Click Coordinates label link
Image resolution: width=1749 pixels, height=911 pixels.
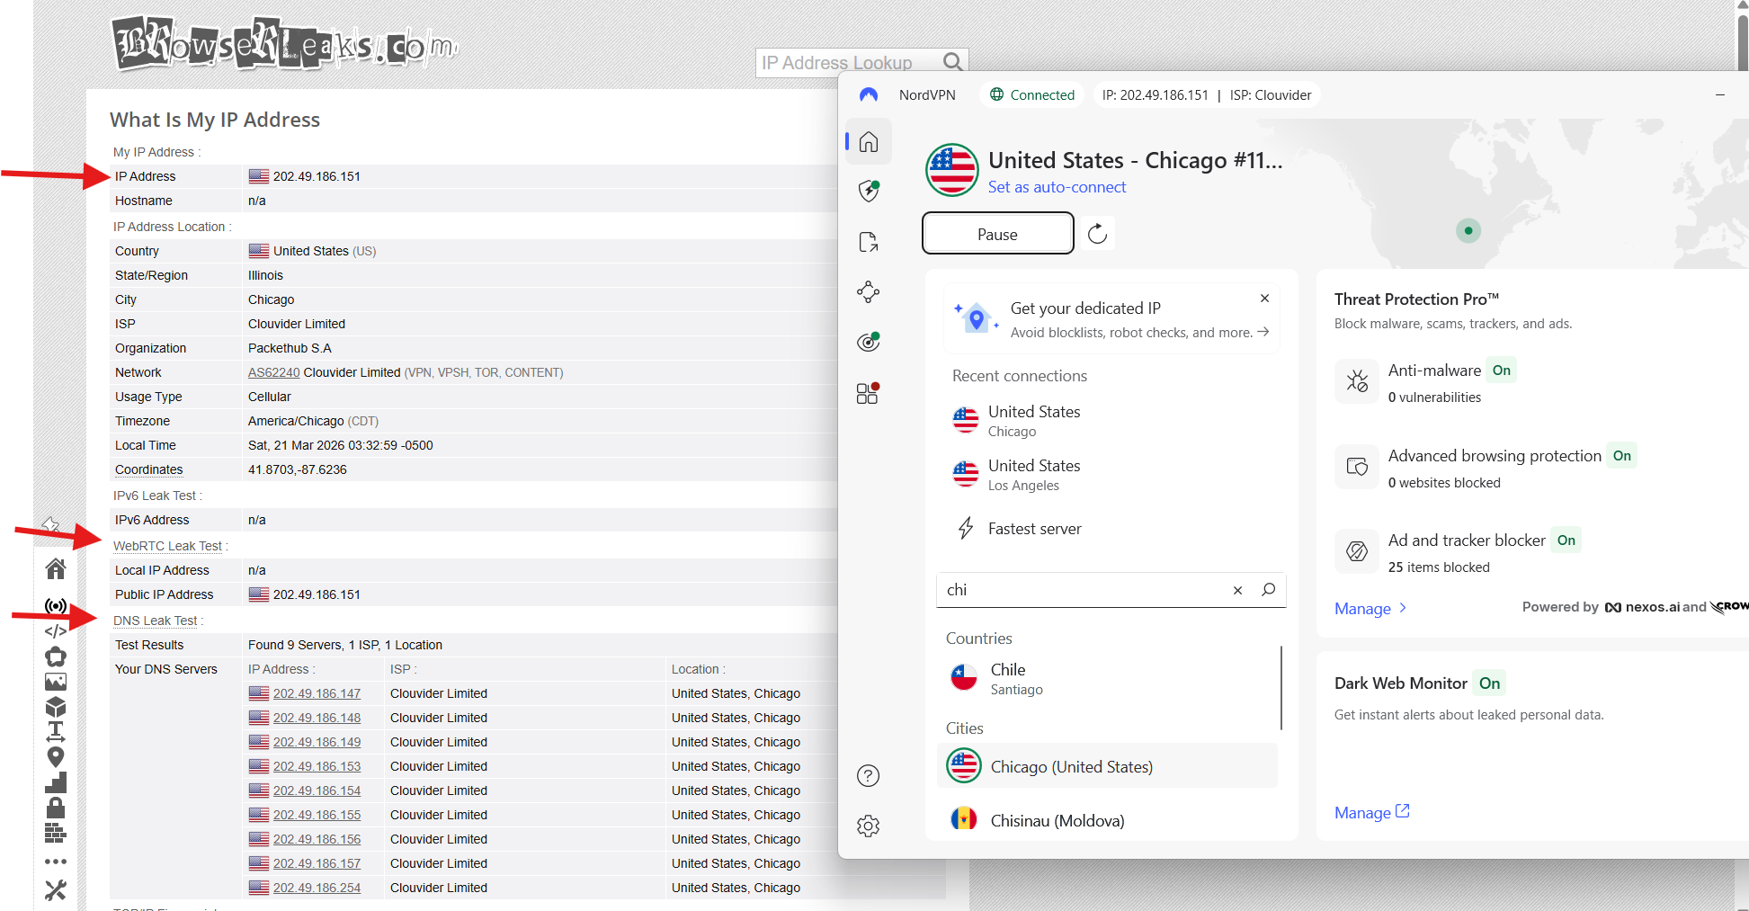[149, 469]
